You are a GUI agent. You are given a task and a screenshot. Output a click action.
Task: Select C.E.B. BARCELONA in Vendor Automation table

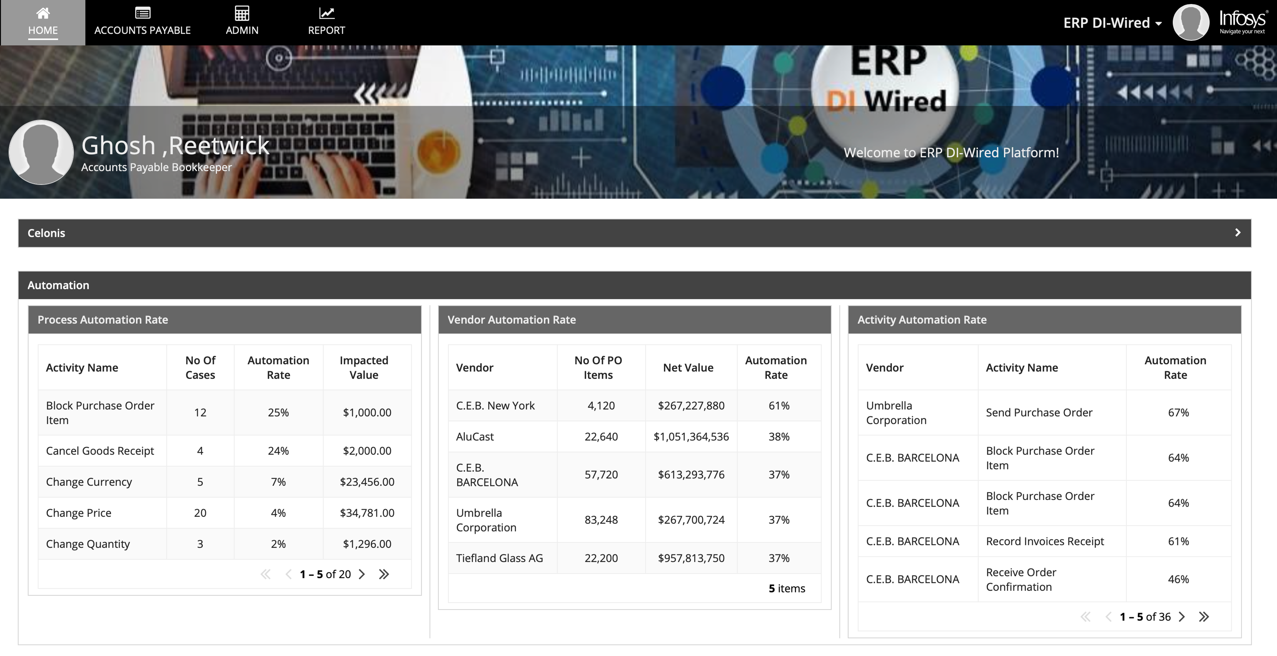487,475
